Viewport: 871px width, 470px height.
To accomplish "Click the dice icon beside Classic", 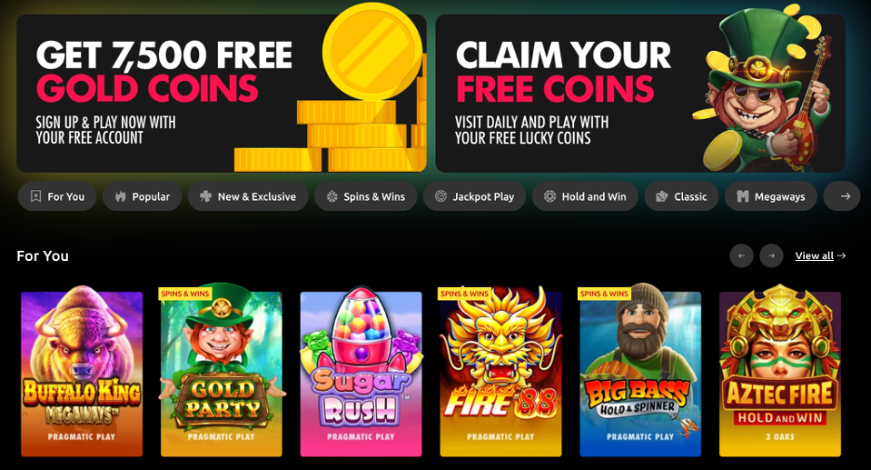I will tap(662, 196).
